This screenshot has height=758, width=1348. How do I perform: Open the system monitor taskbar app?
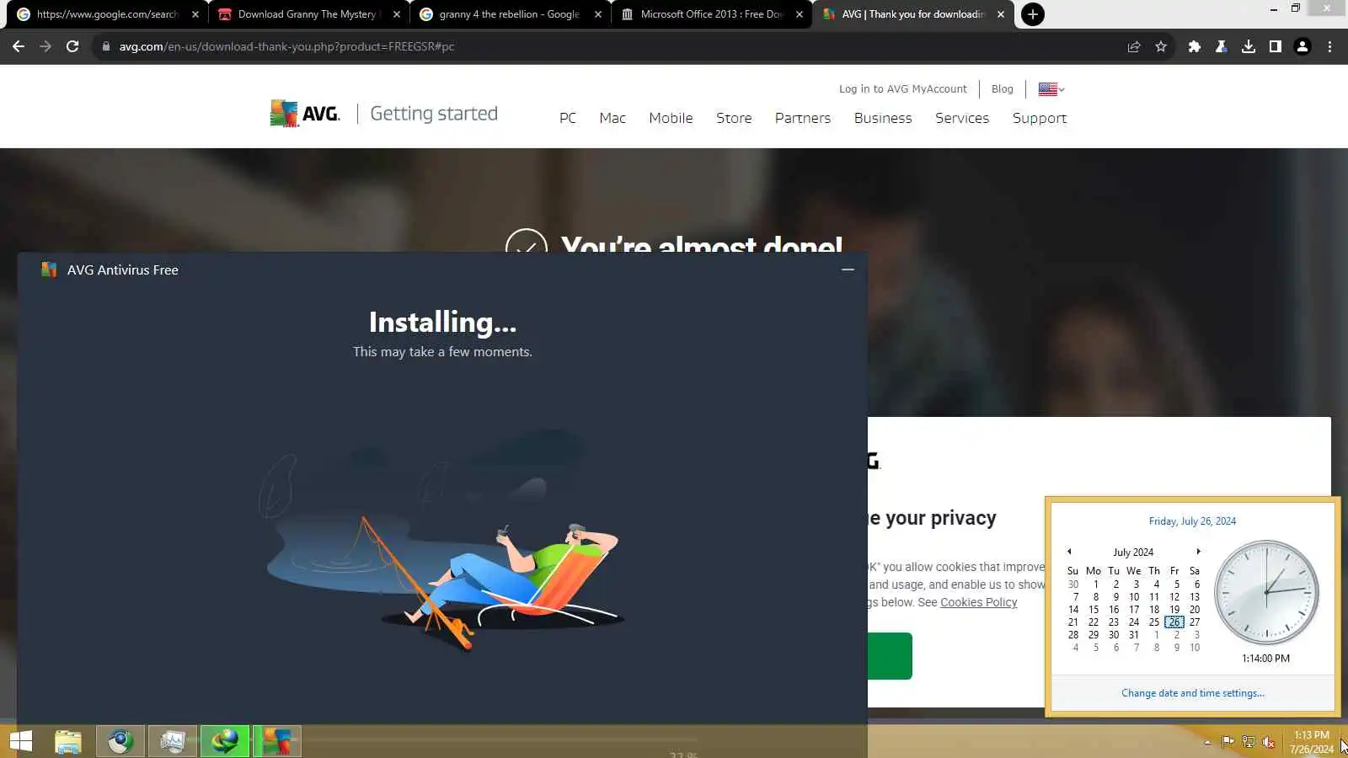click(173, 741)
